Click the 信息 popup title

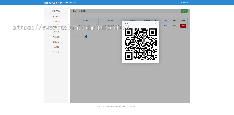[x=126, y=23]
